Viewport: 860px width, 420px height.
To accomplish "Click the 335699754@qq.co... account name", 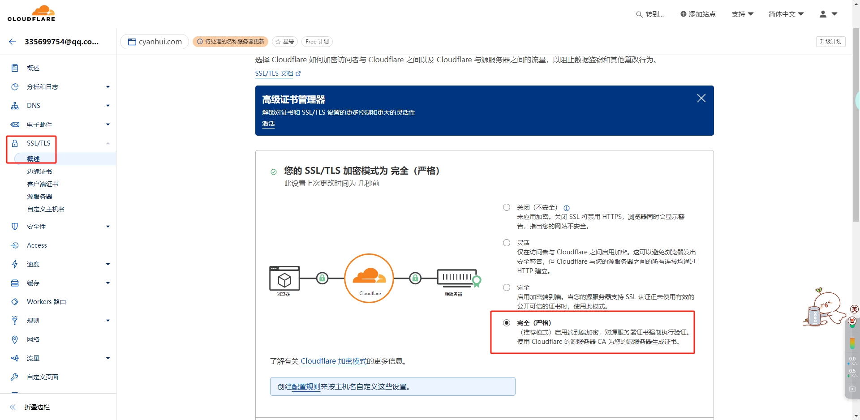I will (x=62, y=42).
